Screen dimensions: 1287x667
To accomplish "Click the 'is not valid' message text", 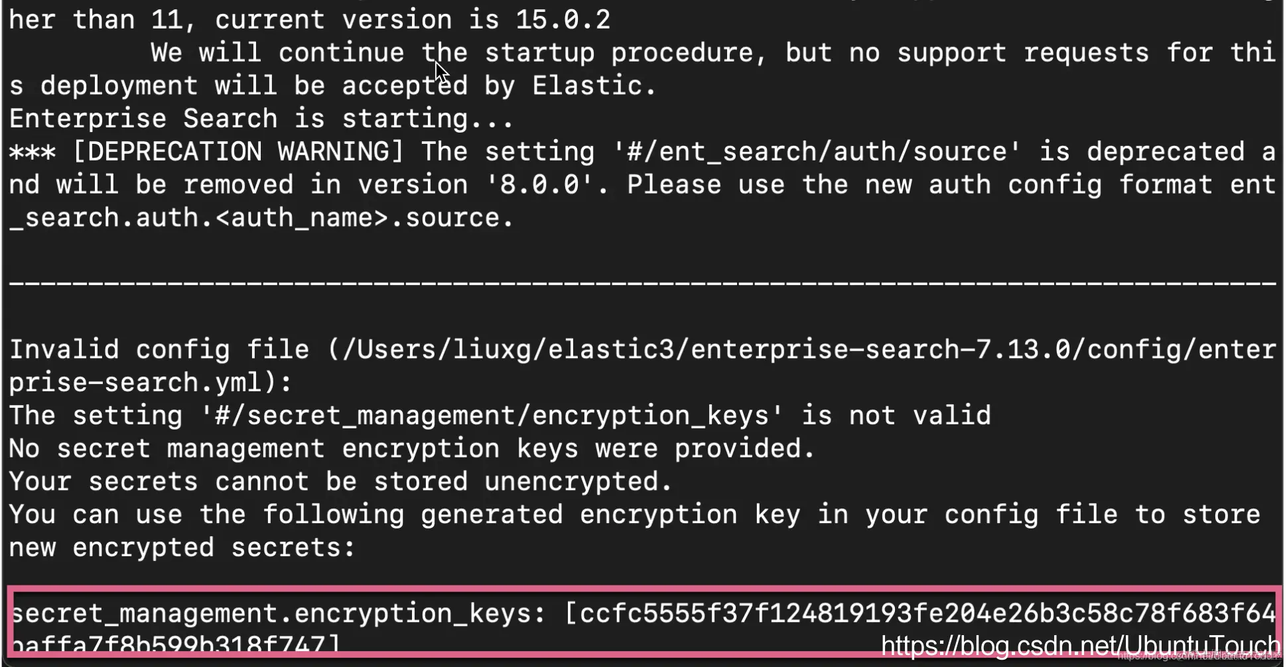I will [x=896, y=416].
